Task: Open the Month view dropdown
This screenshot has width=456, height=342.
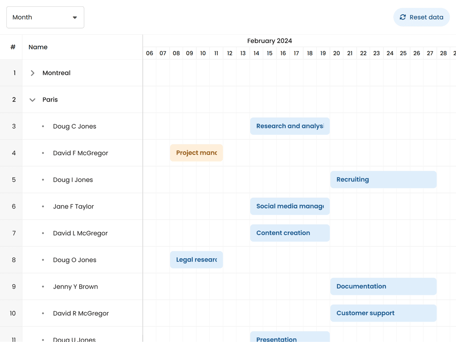Action: pyautogui.click(x=45, y=17)
